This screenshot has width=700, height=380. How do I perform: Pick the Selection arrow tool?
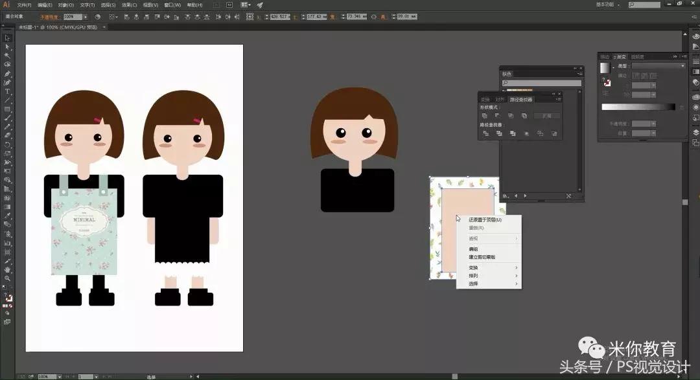(7, 38)
